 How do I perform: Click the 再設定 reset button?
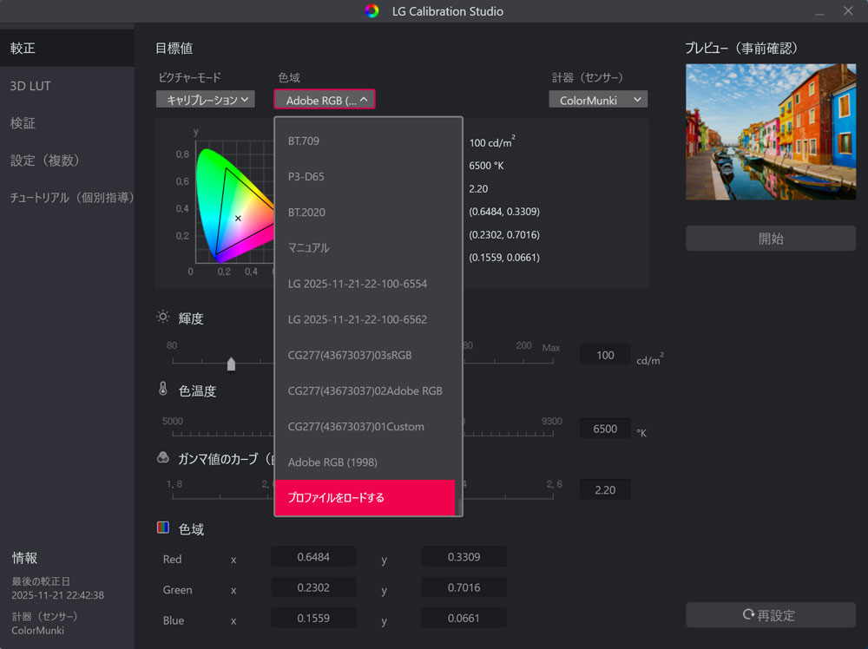pyautogui.click(x=771, y=615)
